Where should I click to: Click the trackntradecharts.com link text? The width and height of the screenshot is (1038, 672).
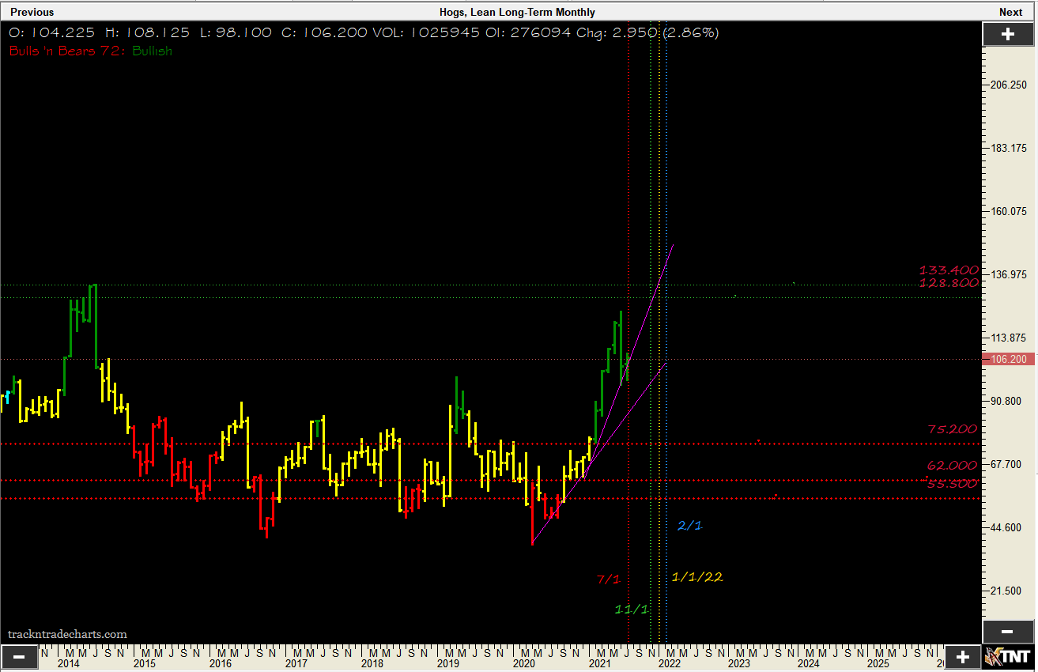coord(67,634)
